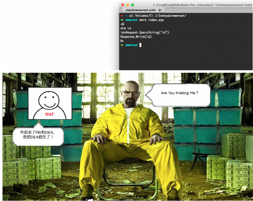Click the 'more index.asp' command text
The image size is (253, 201).
coord(152,20)
